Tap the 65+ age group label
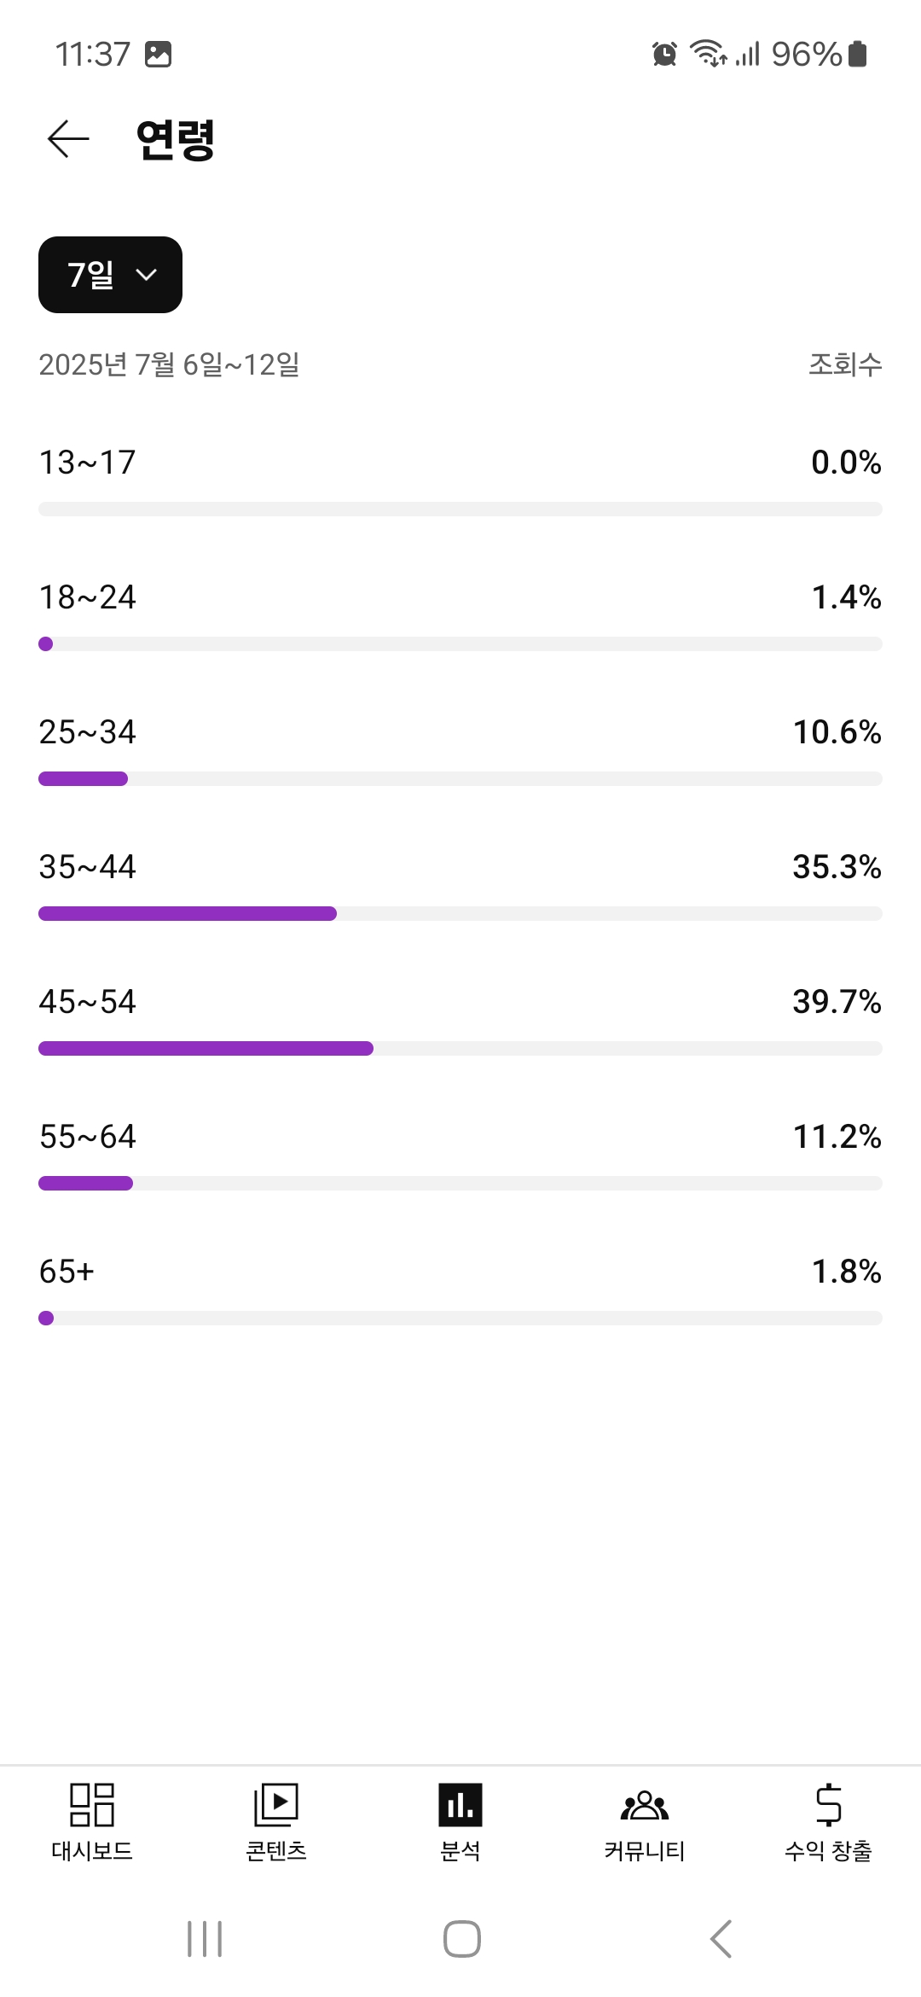921x1997 pixels. point(67,1272)
